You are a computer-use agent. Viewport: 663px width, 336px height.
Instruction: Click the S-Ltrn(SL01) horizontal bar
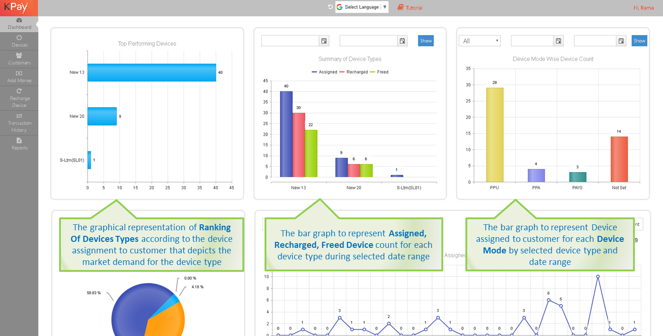[x=89, y=160]
